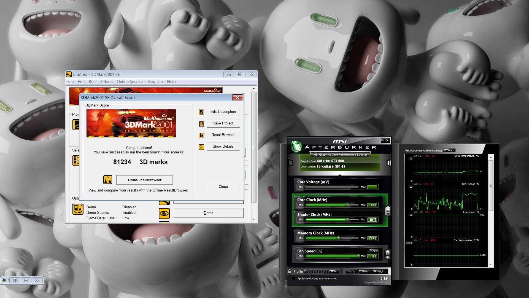
Task: Click the fan User Define gear button
Action: (387, 254)
